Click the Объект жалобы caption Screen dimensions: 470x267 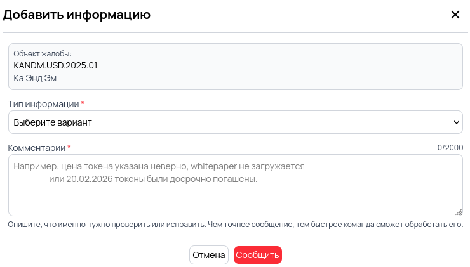click(43, 54)
